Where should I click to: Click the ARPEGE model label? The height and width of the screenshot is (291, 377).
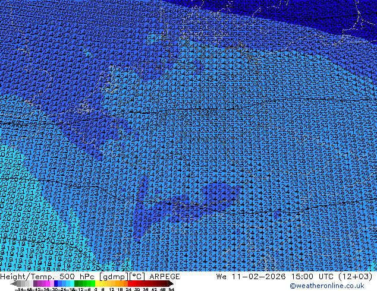(165, 277)
